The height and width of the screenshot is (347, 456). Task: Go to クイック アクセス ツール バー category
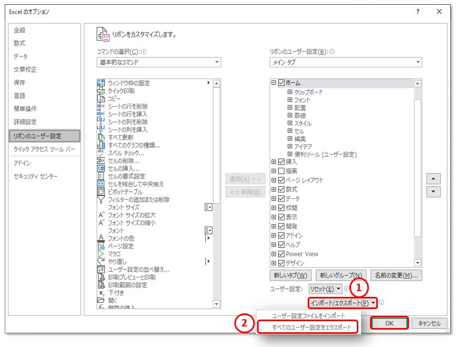[x=44, y=149]
